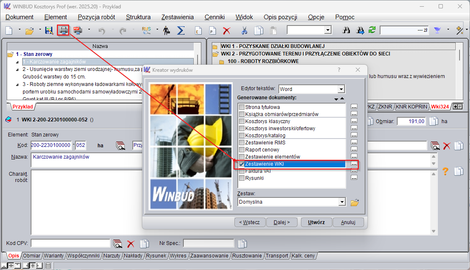The width and height of the screenshot is (470, 270).
Task: Click the blue filter funnel icon
Action: coord(437,30)
